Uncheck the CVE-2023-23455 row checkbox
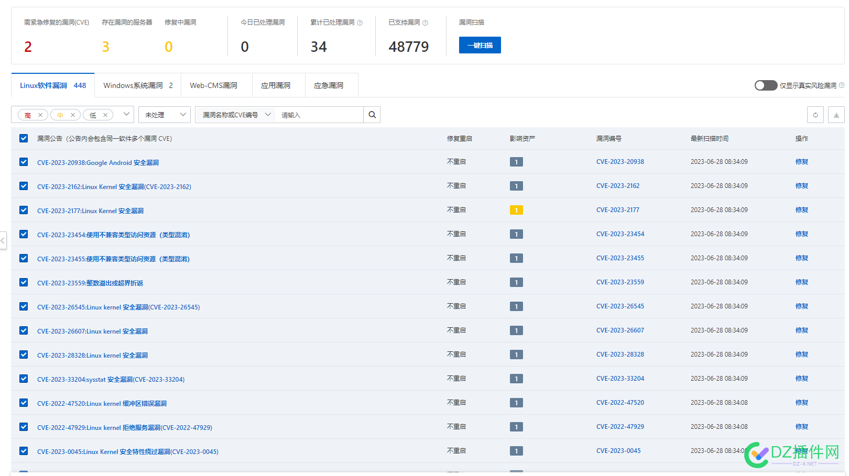This screenshot has height=476, width=849. (24, 258)
